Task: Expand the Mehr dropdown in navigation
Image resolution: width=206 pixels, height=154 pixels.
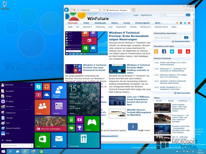Action: 158,23
